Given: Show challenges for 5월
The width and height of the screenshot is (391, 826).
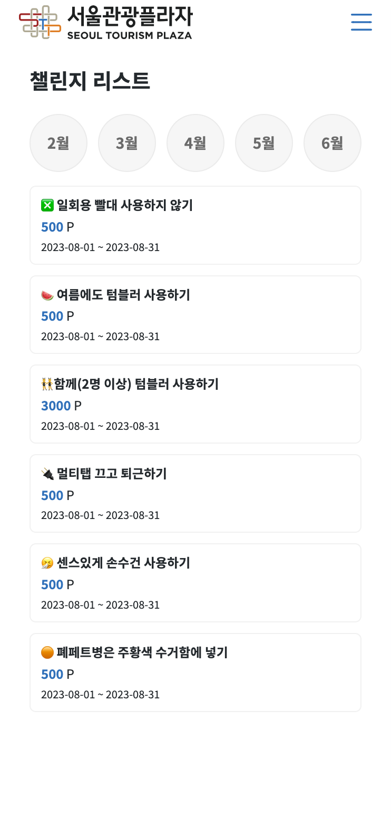Looking at the screenshot, I should (264, 143).
